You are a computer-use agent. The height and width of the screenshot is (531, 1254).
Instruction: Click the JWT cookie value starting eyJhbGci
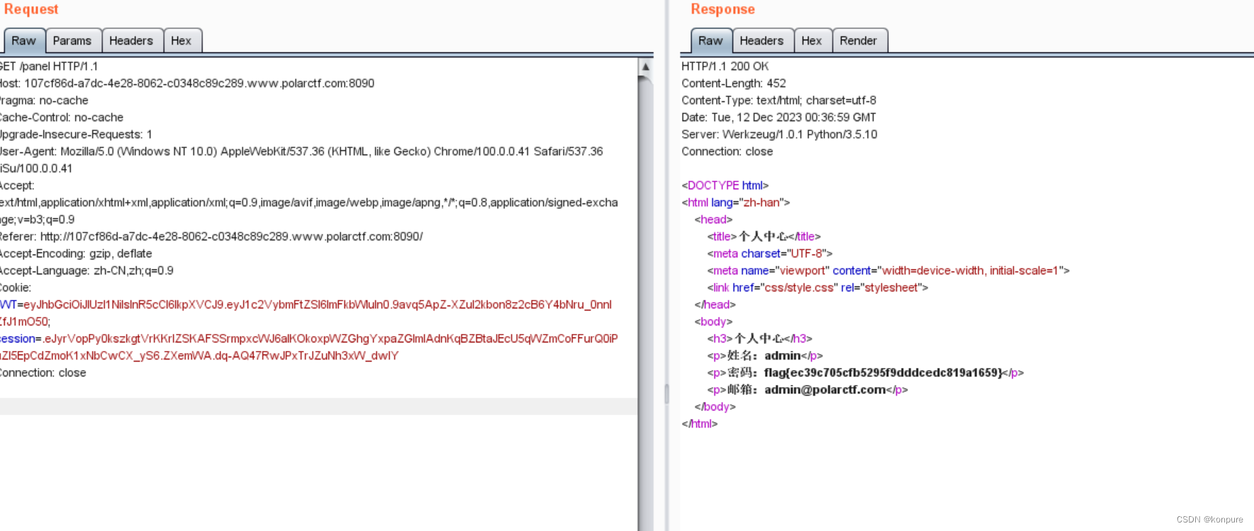pos(318,304)
